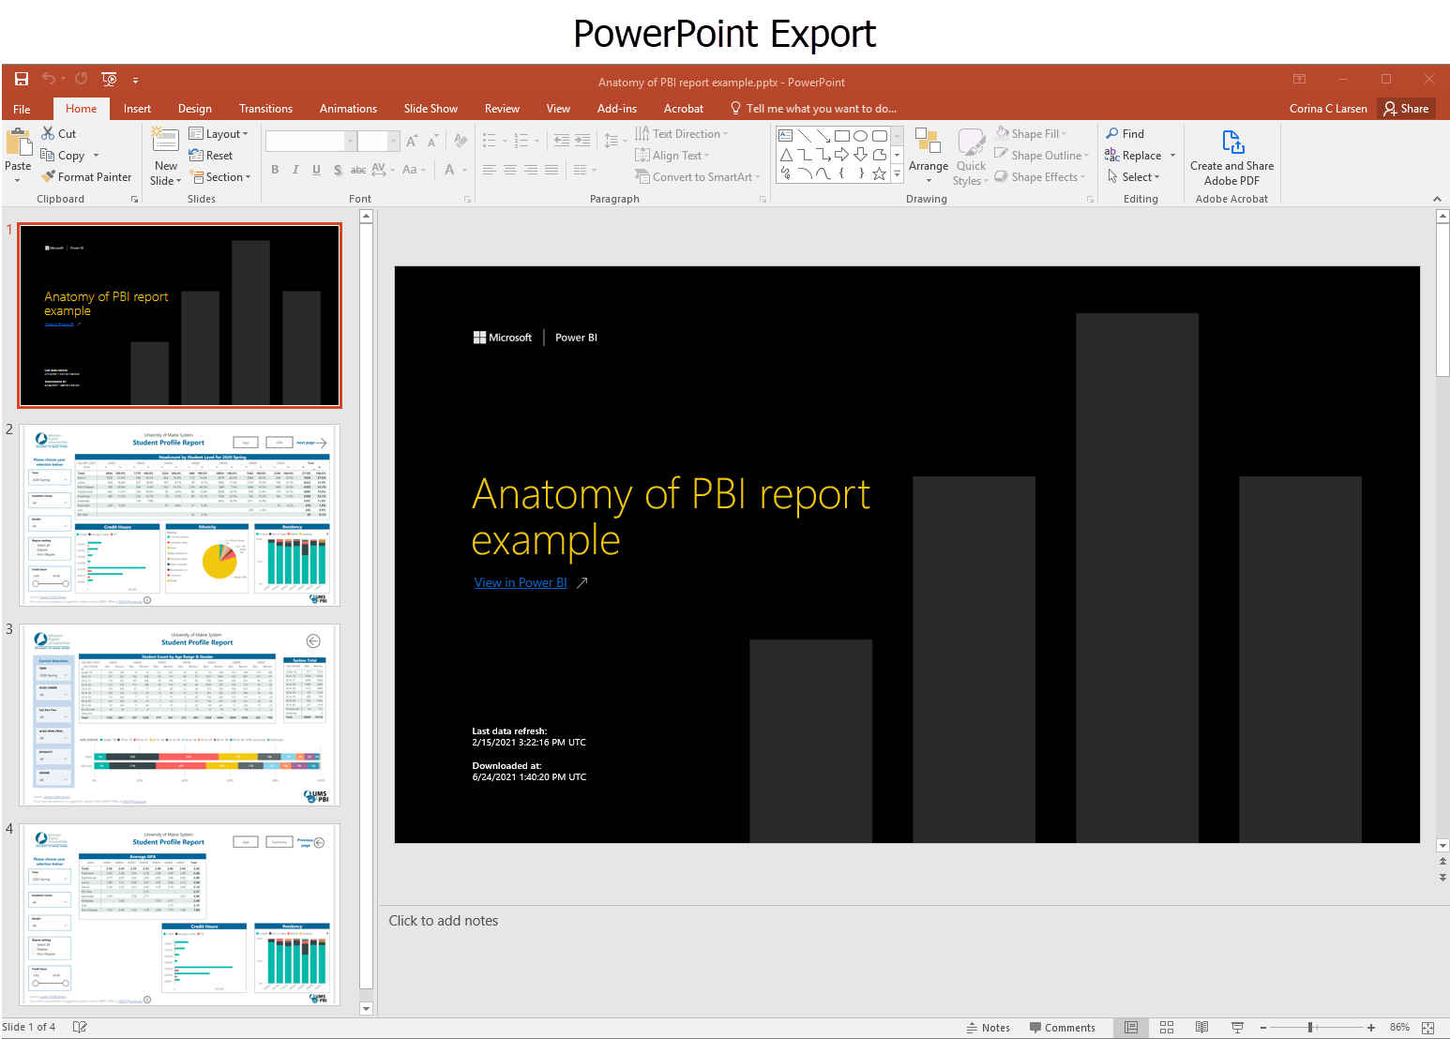
Task: Expand the shapes gallery More arrow
Action: click(898, 173)
